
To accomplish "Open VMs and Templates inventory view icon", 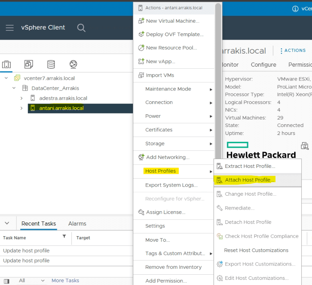I will coord(29,64).
